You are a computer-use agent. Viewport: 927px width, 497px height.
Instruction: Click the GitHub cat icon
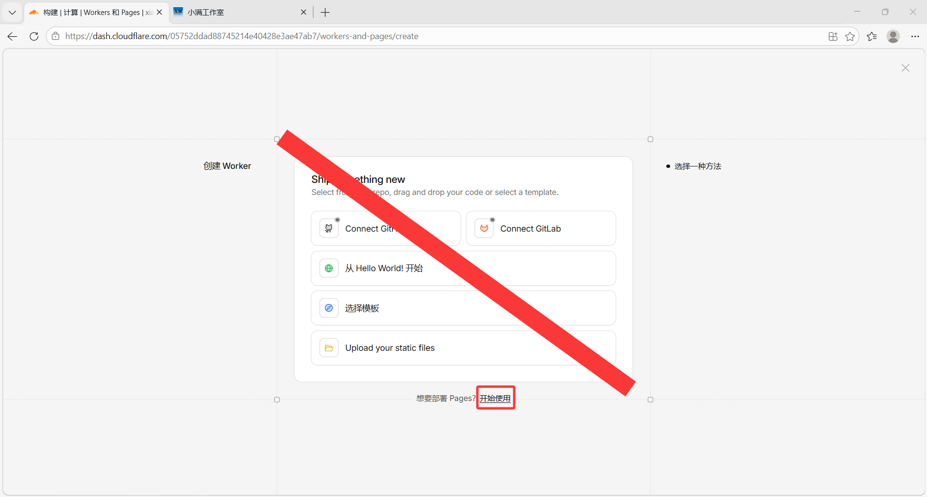coord(329,229)
